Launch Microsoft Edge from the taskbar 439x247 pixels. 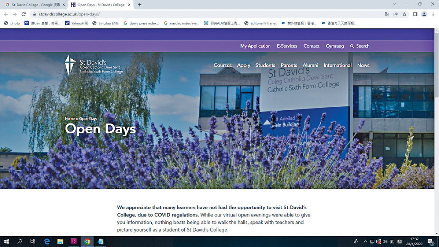point(47,241)
